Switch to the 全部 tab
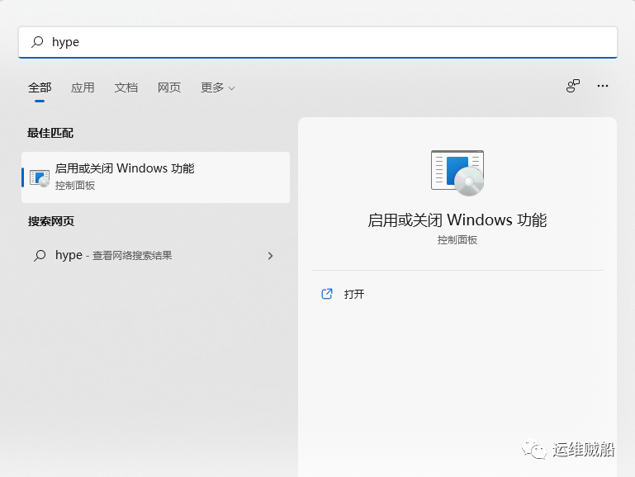635x477 pixels. click(x=40, y=87)
